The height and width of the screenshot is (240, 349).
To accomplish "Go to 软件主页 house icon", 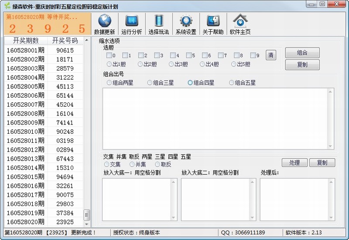I will (240, 21).
